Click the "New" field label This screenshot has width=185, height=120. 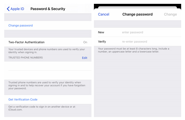pos(101,32)
